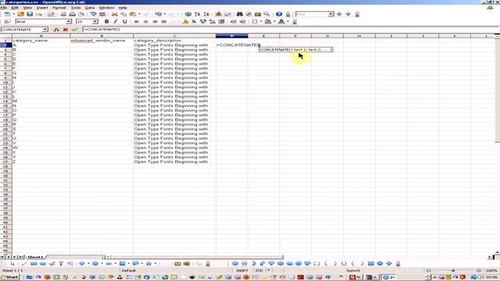Insert a hyperlink with the globe icon
This screenshot has height=281, width=500.
click(188, 14)
